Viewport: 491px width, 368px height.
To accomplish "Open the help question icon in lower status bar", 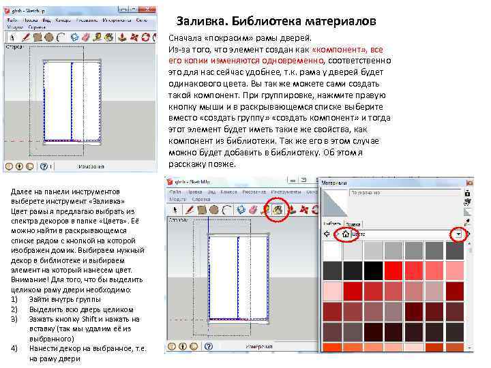I will (x=209, y=346).
